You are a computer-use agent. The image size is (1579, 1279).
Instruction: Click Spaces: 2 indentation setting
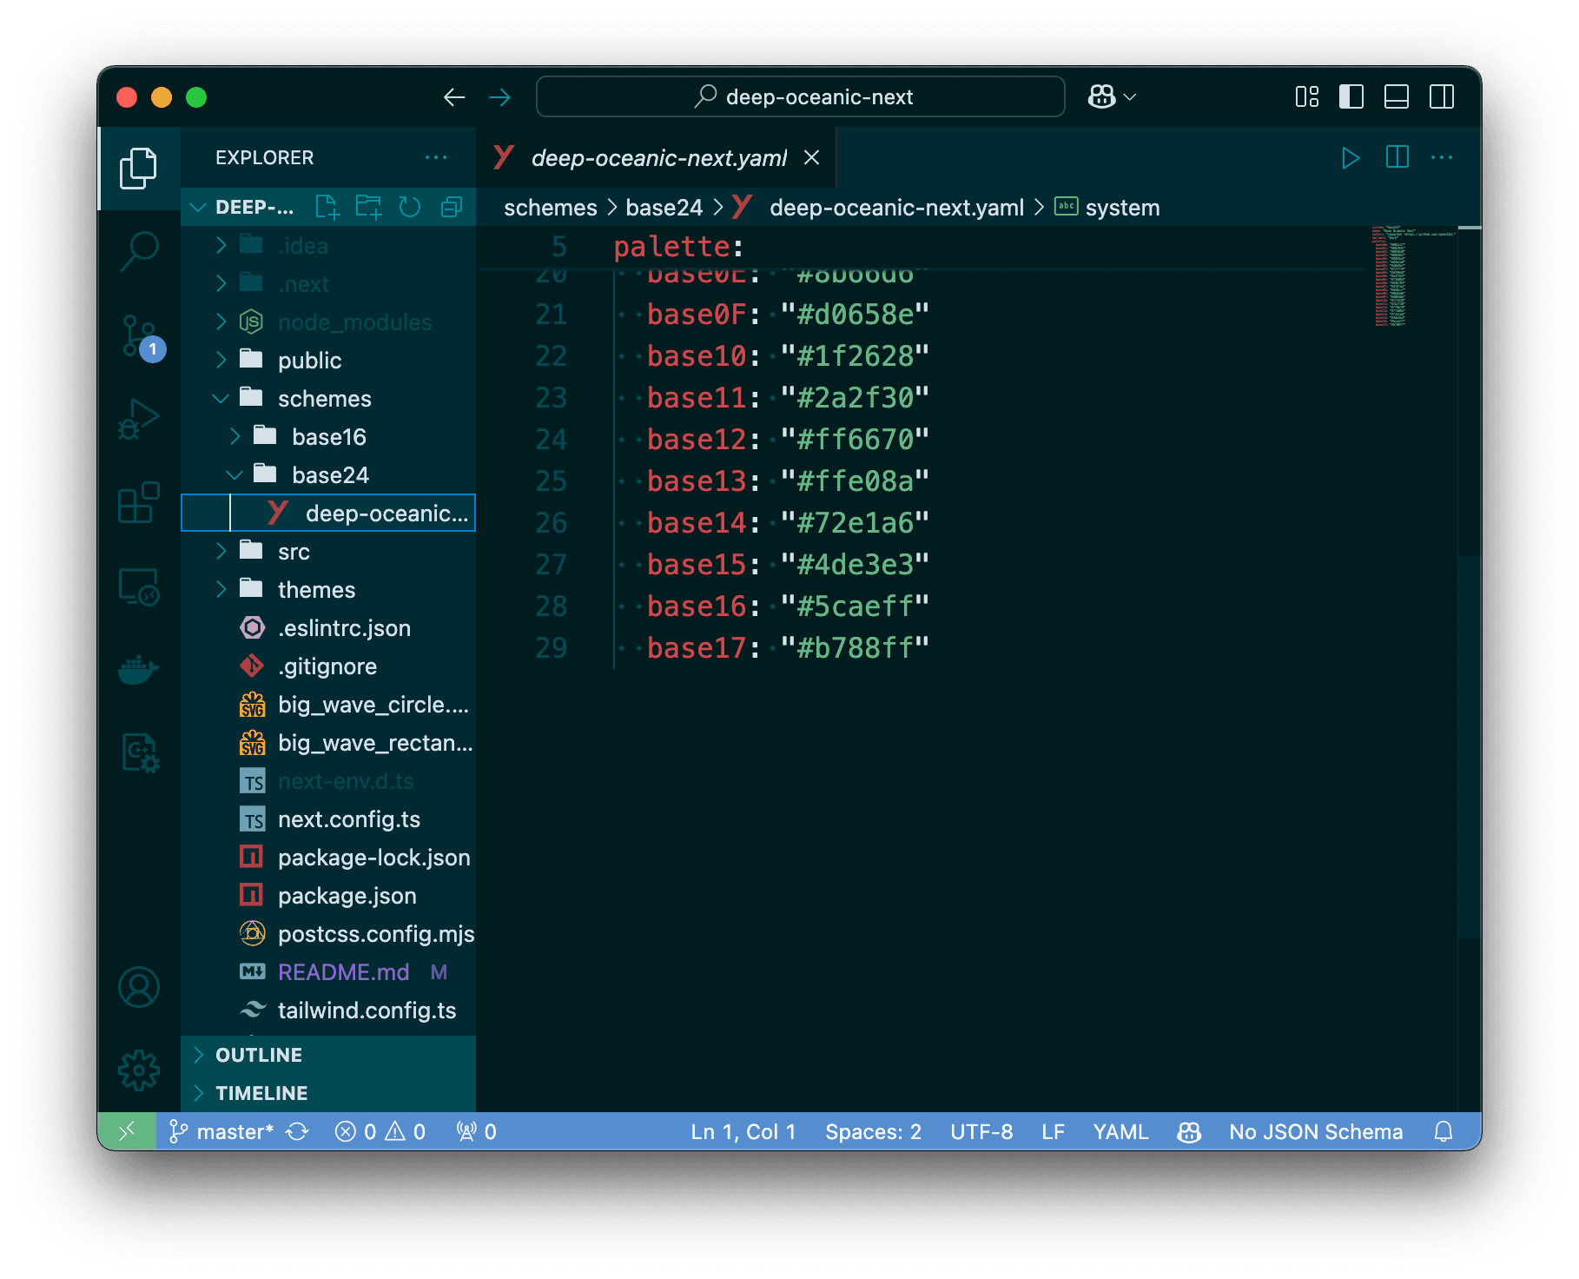(873, 1131)
